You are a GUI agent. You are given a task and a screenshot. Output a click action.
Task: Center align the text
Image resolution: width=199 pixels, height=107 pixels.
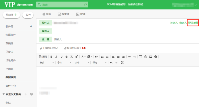(118, 57)
